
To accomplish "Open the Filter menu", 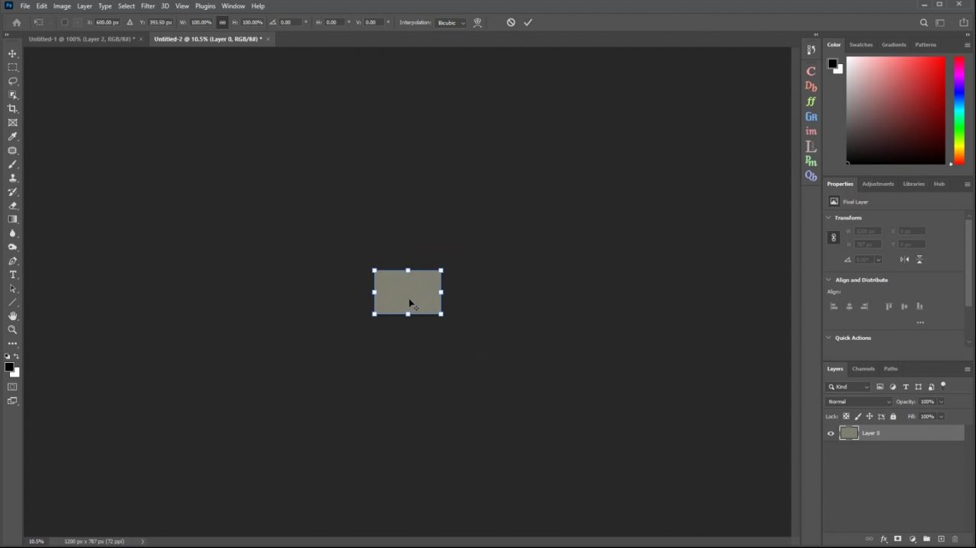I will tap(148, 6).
